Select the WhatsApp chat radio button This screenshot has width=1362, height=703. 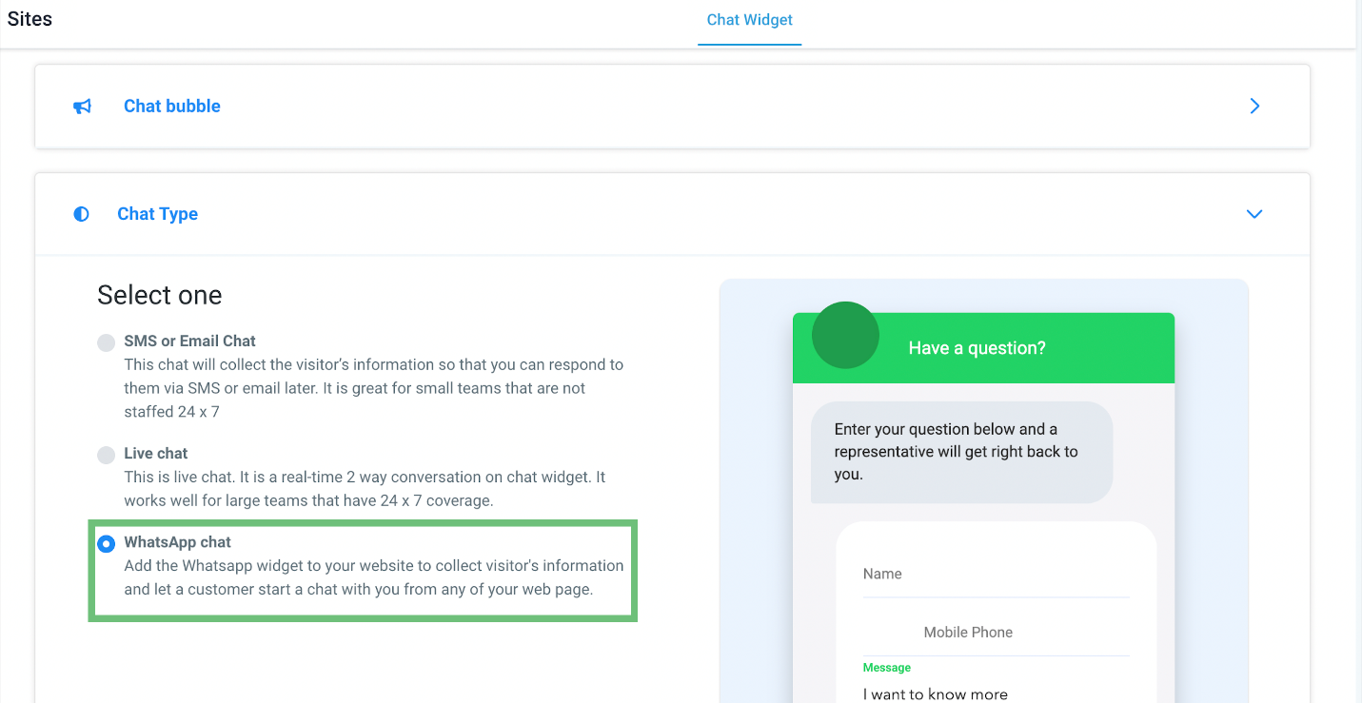coord(107,544)
